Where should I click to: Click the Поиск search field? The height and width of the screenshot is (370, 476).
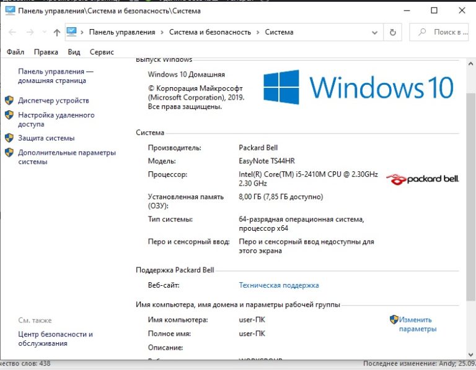coord(439,32)
